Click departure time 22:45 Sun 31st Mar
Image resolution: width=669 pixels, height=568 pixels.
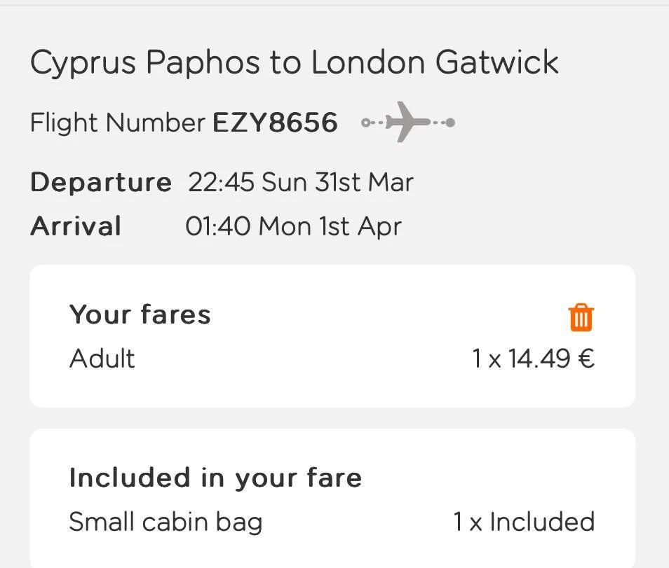(300, 183)
